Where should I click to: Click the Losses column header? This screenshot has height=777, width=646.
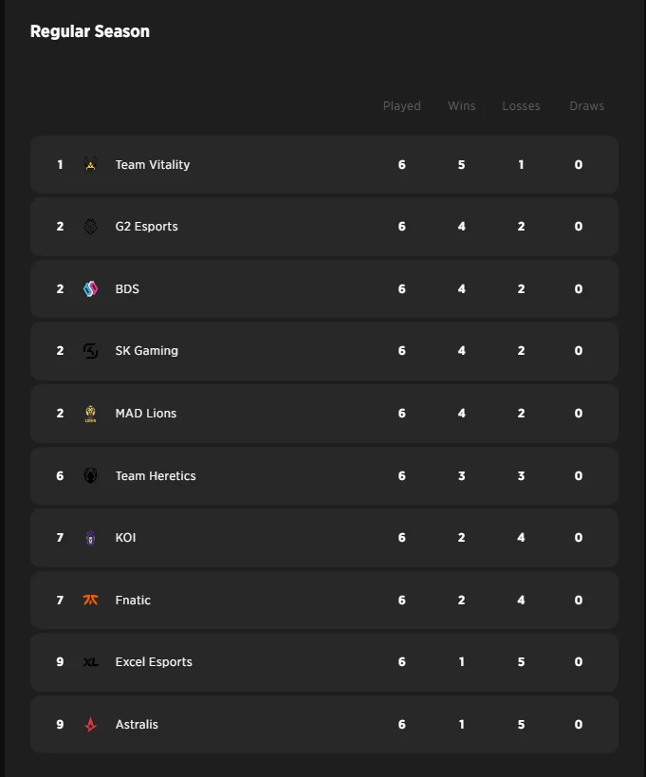pos(521,105)
